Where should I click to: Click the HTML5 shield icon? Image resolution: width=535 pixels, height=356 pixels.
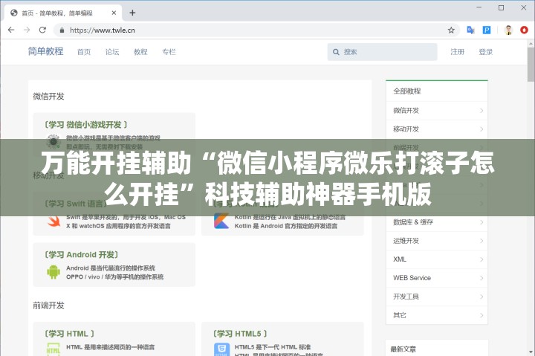(x=221, y=349)
